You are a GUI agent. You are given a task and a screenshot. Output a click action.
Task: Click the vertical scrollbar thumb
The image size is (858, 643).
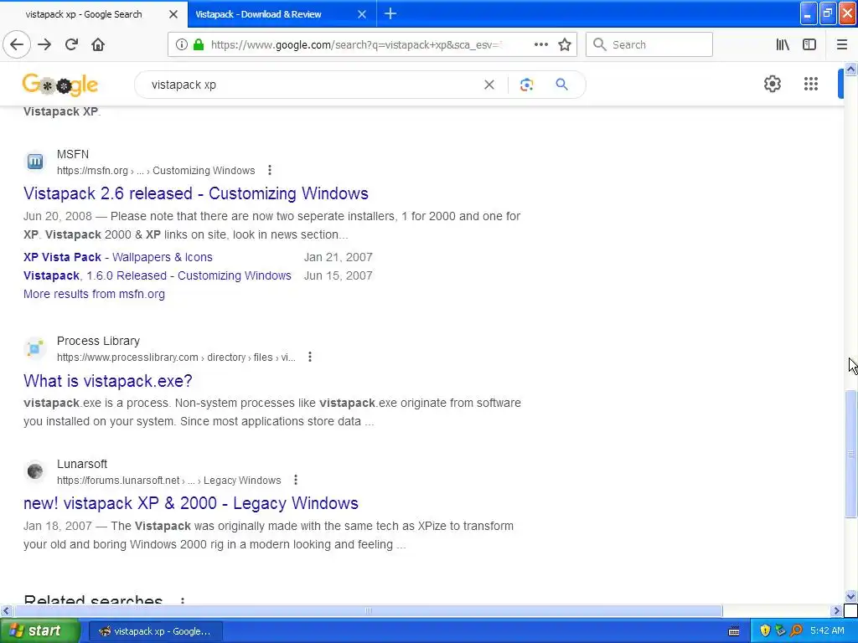(x=851, y=453)
